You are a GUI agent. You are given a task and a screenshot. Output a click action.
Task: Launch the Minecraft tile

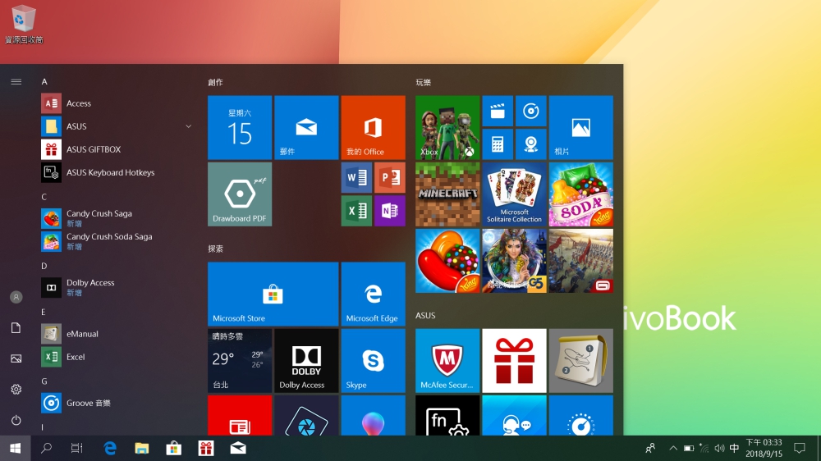(x=447, y=194)
